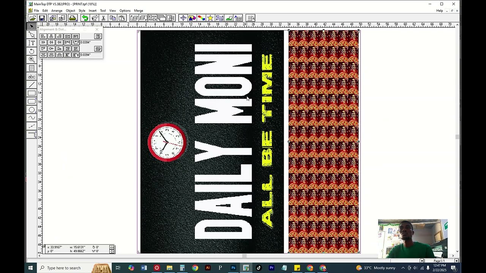The image size is (486, 273).
Task: Open the Merge menu
Action: click(139, 11)
